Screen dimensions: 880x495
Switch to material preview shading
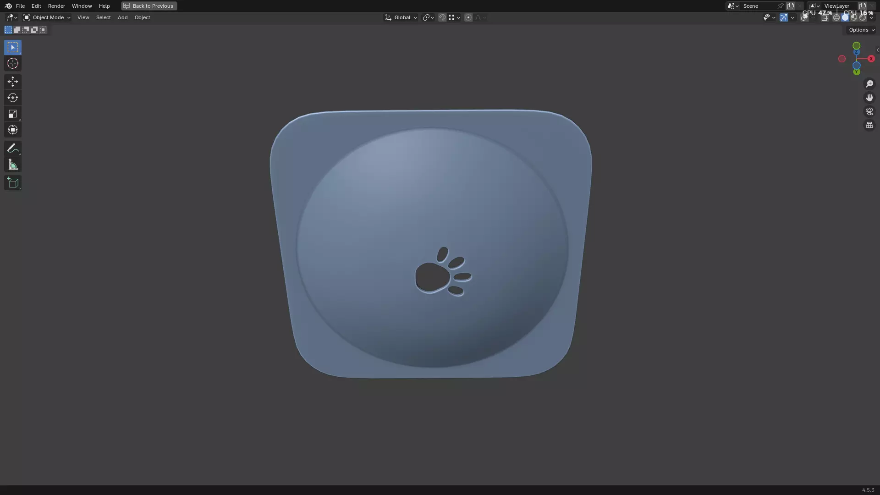854,17
